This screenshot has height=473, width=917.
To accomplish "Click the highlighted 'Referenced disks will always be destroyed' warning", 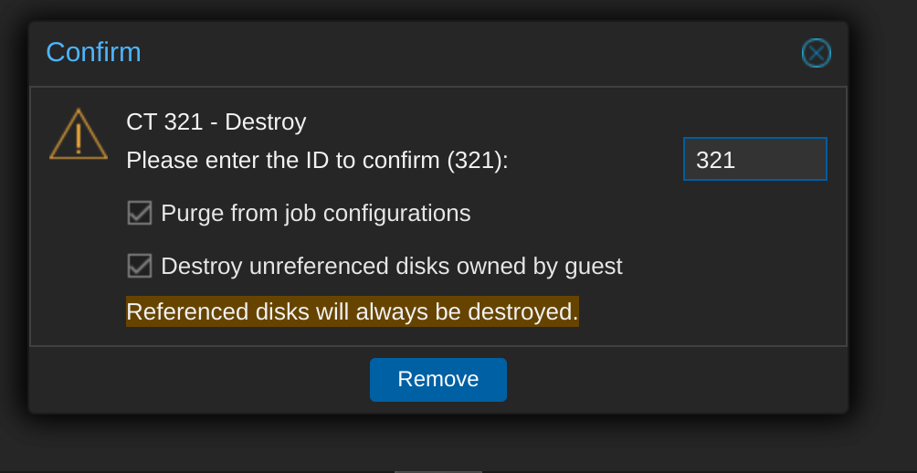I will coord(352,311).
